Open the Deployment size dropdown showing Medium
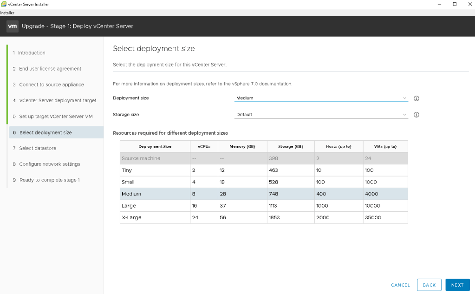Image resolution: width=475 pixels, height=294 pixels. click(321, 98)
